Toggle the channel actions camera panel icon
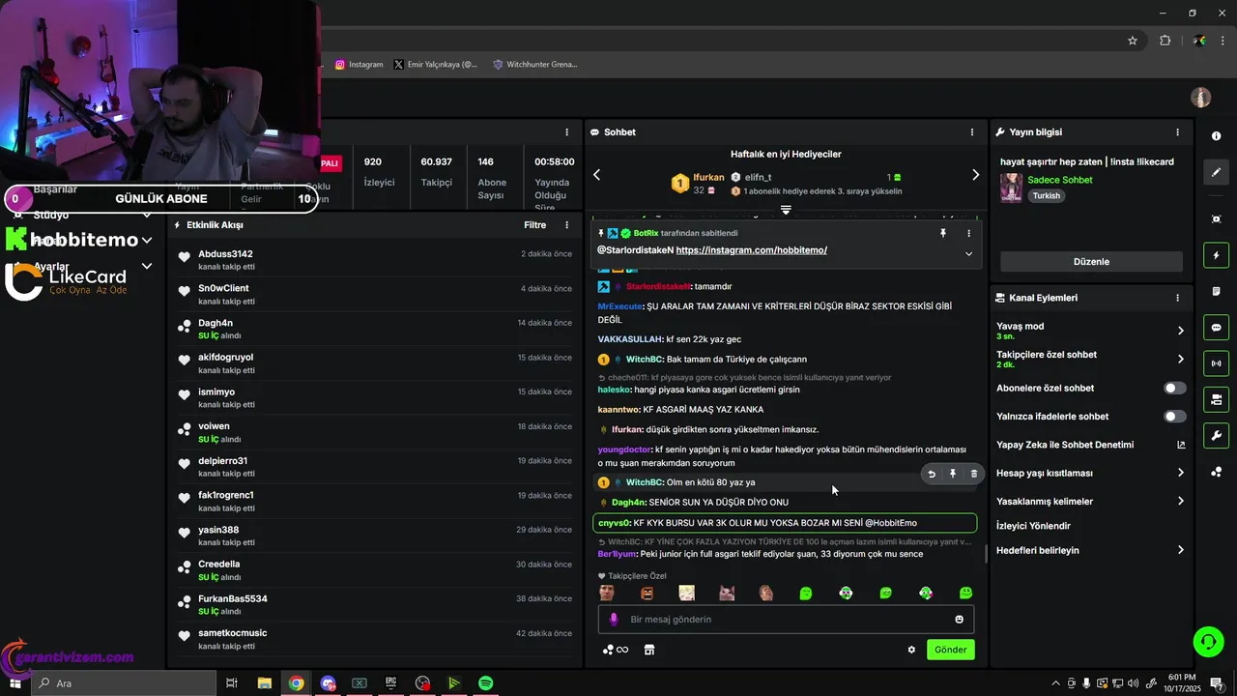Viewport: 1237px width, 696px height. pyautogui.click(x=1216, y=399)
